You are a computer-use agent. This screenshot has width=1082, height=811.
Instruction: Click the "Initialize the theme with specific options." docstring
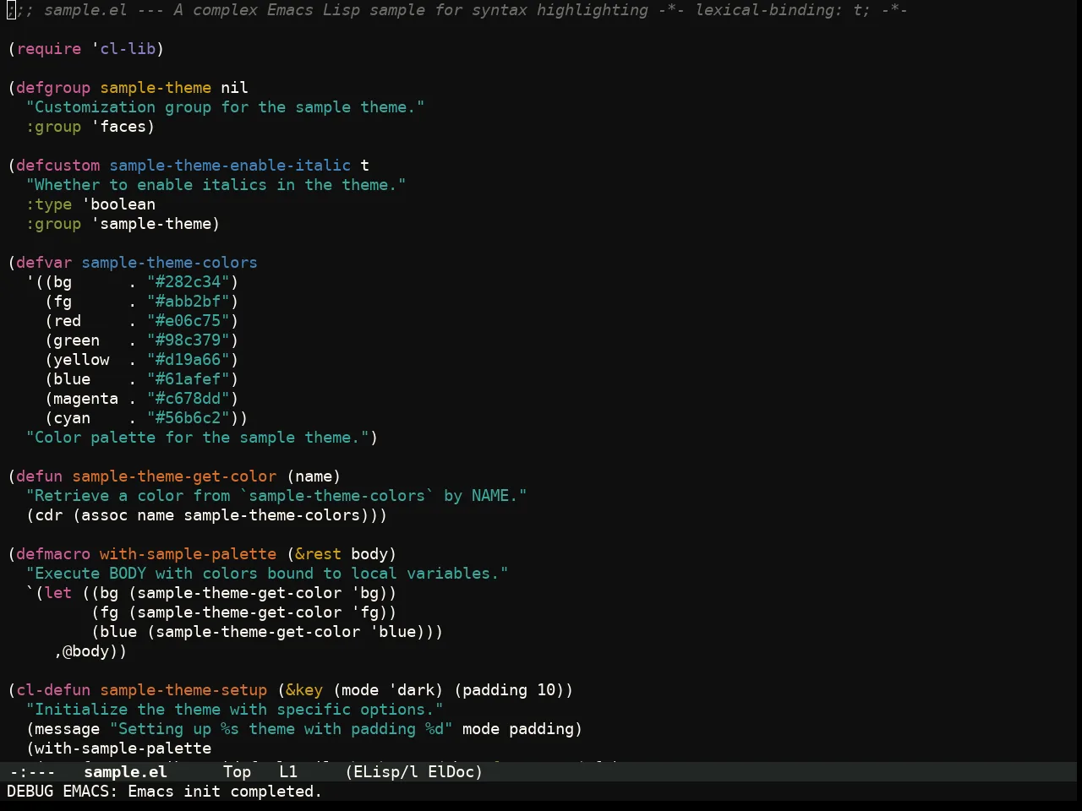coord(235,710)
